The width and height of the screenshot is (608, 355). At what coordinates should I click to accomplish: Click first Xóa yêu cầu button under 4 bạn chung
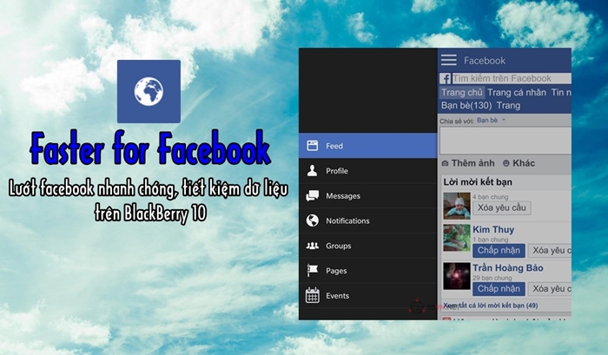(x=502, y=207)
